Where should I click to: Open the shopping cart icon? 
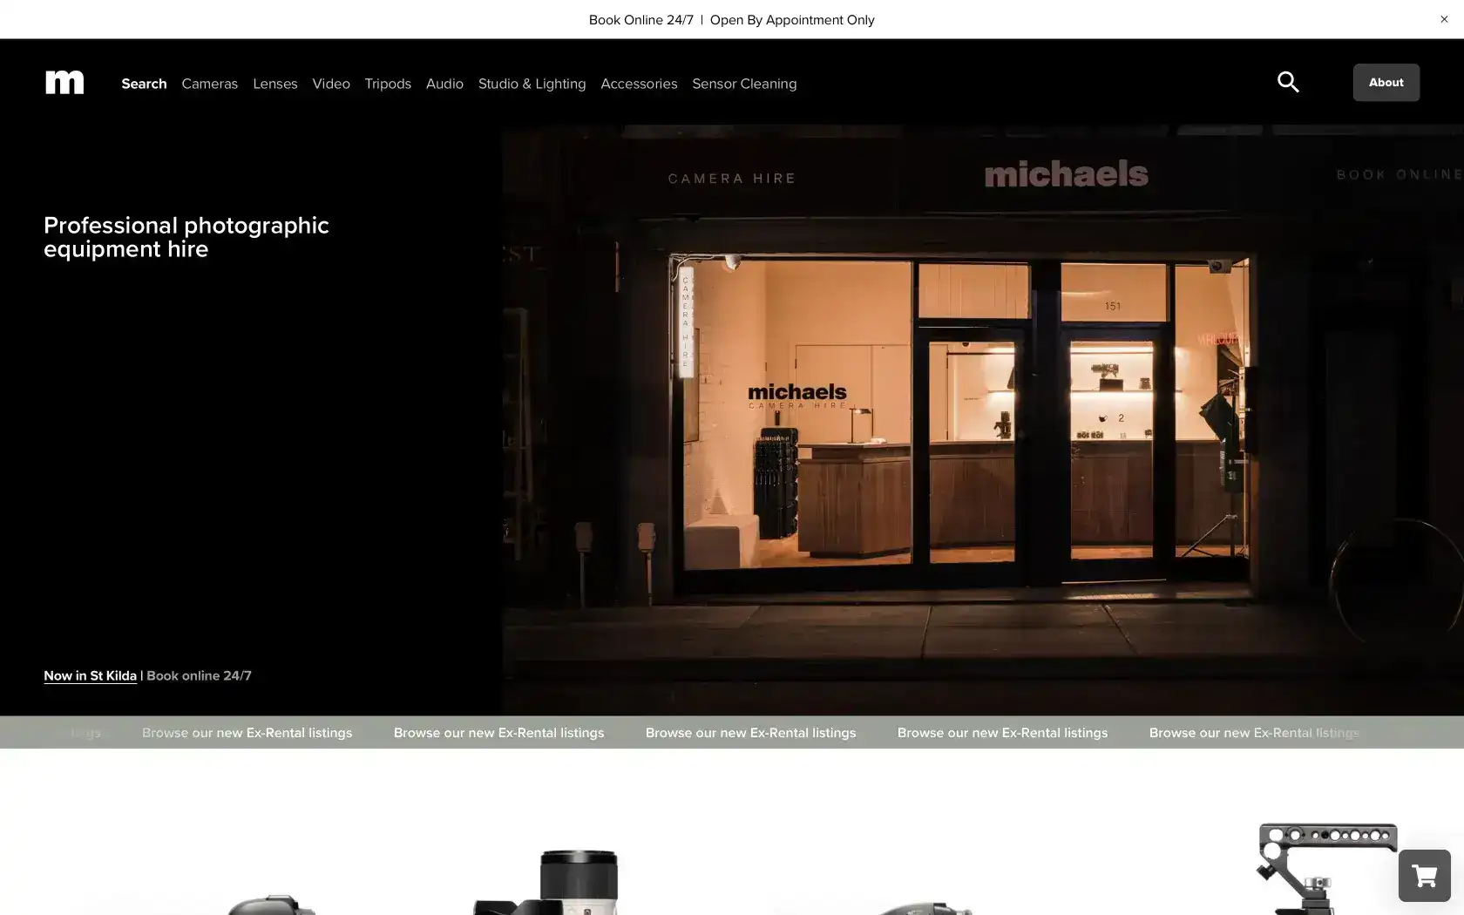click(x=1423, y=875)
